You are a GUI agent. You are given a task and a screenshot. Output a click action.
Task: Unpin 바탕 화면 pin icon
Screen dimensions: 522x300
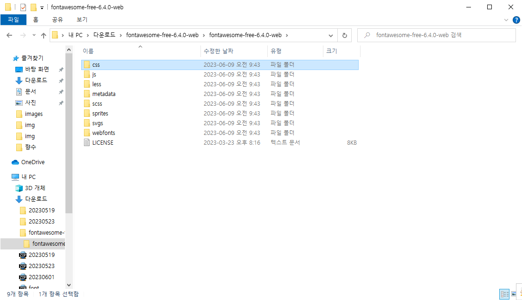(61, 70)
